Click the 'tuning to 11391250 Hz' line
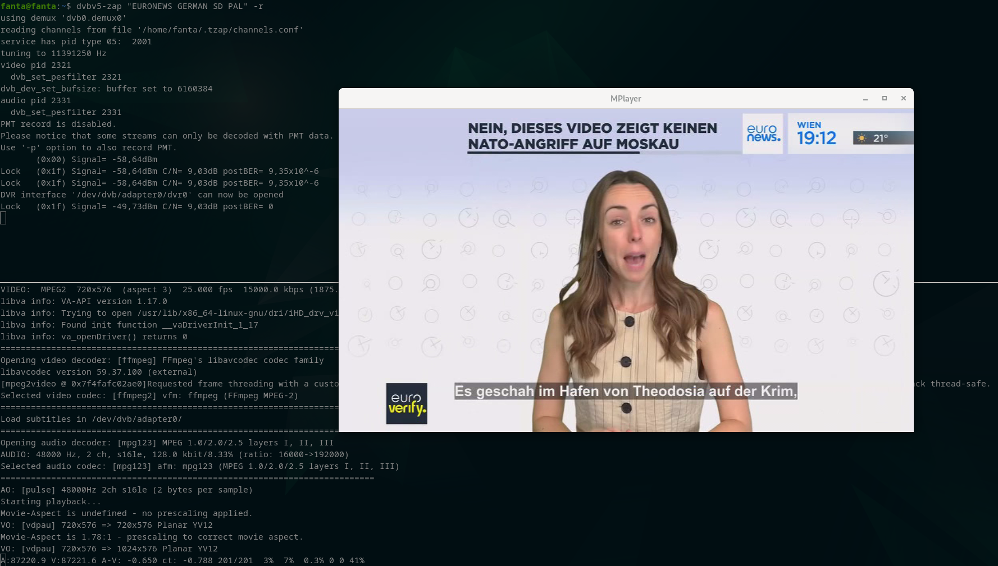998x566 pixels. pos(53,53)
